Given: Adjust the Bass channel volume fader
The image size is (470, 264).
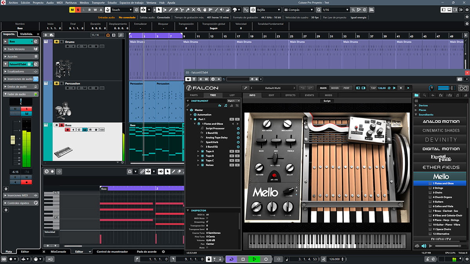Looking at the screenshot, I should click(x=13, y=140).
